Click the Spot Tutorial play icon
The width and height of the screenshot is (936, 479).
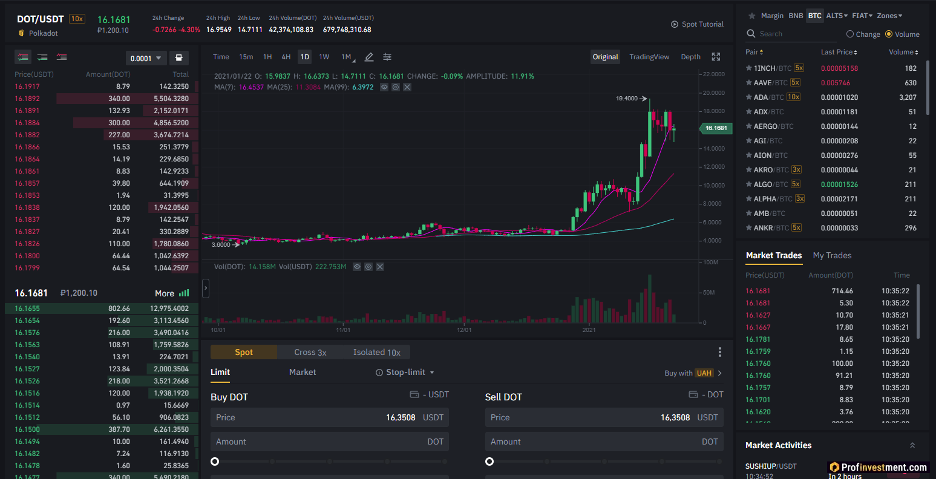[675, 24]
